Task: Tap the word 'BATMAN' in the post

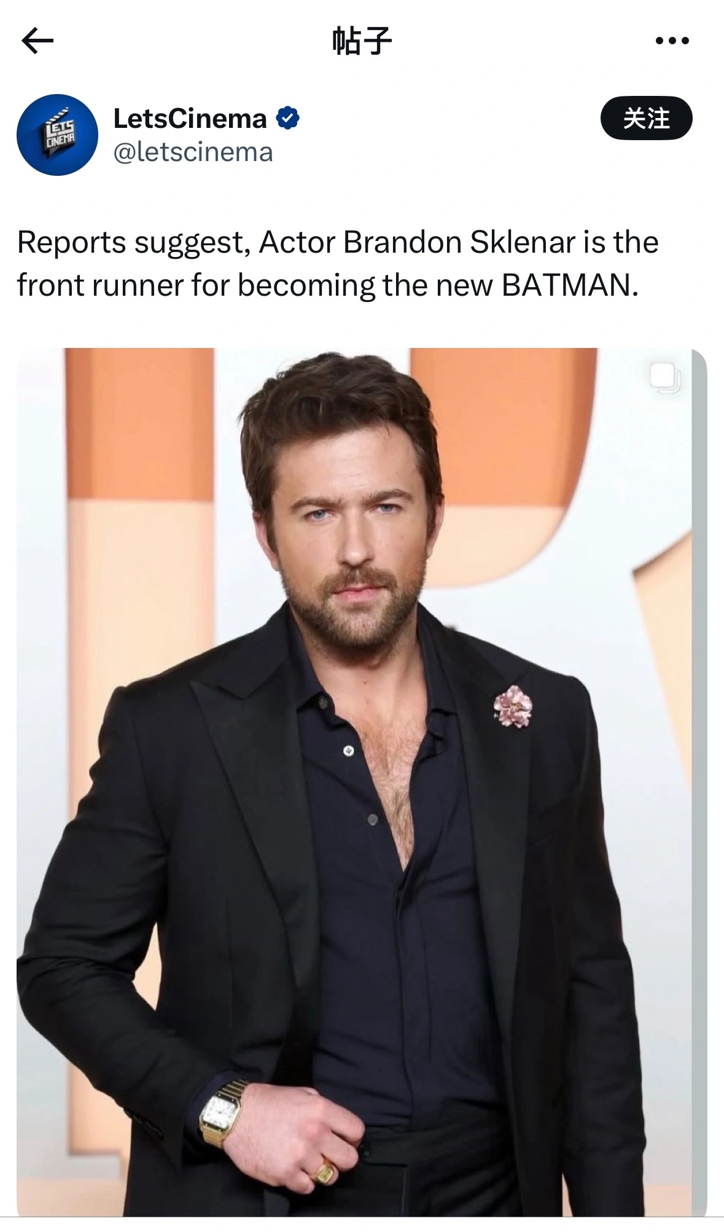Action: 566,285
